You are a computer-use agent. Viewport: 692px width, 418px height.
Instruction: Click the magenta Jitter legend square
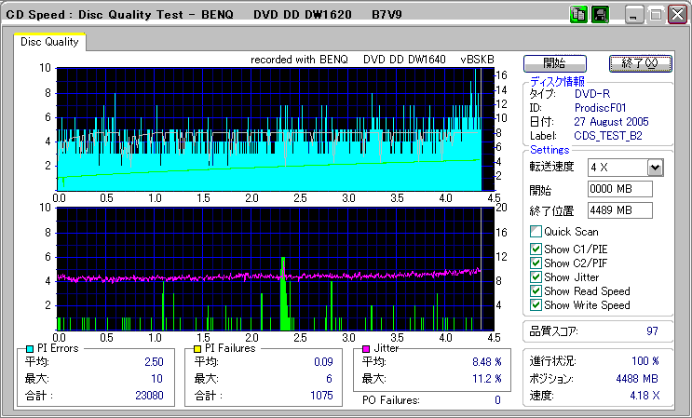pyautogui.click(x=367, y=348)
